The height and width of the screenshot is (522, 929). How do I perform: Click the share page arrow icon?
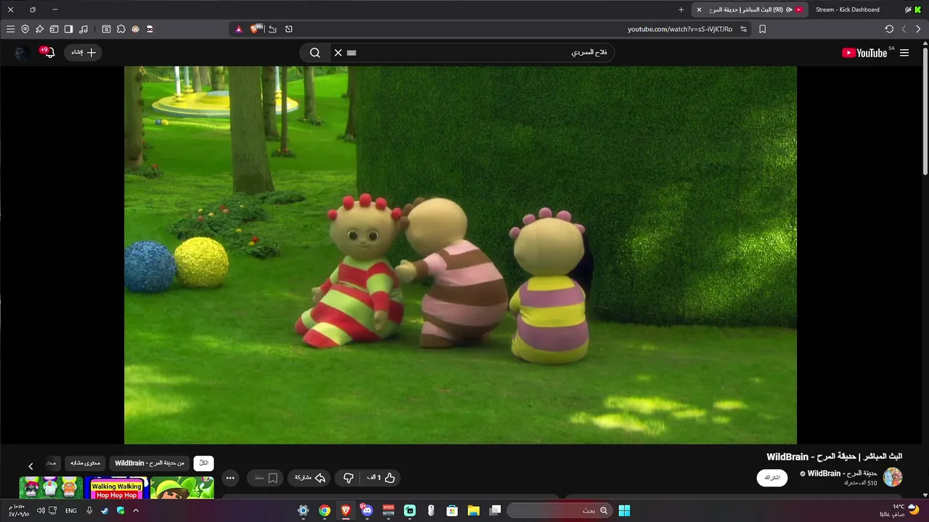pos(272,29)
